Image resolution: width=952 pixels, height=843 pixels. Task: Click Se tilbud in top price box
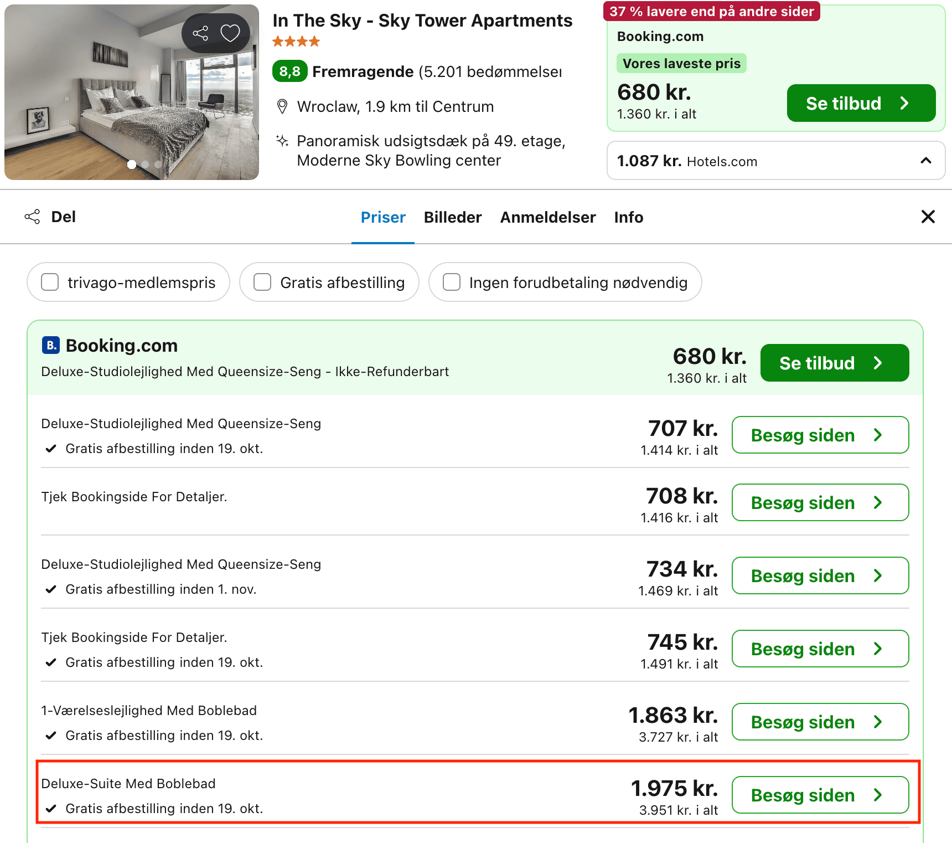coord(861,103)
